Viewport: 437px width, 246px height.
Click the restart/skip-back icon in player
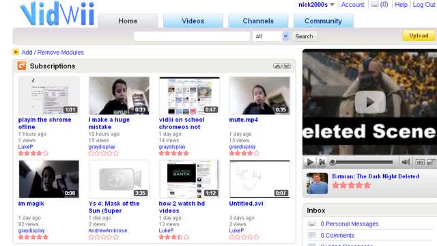[x=322, y=162]
